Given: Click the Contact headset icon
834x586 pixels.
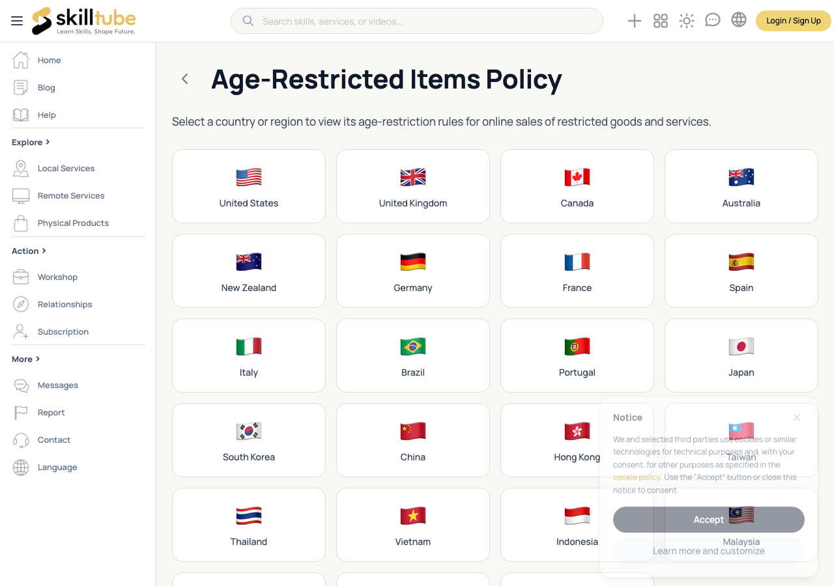Looking at the screenshot, I should pos(21,439).
